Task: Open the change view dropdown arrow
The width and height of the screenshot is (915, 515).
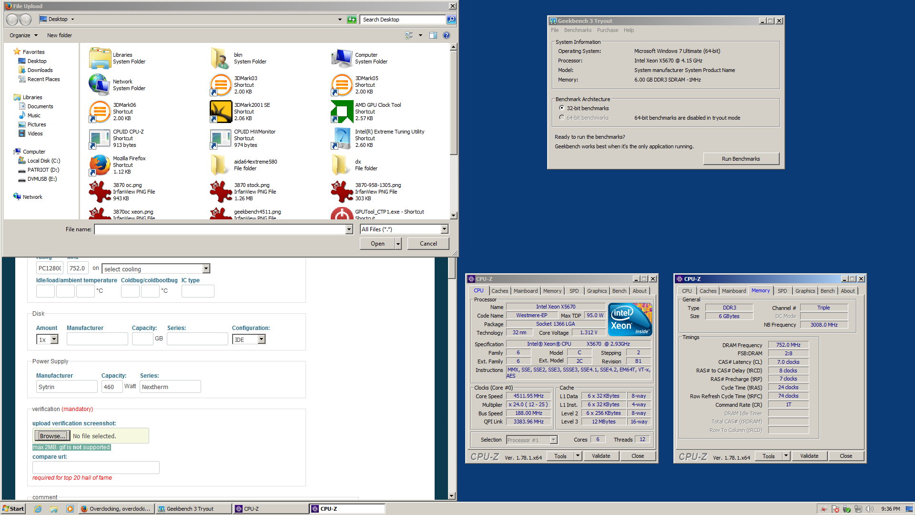Action: click(420, 35)
